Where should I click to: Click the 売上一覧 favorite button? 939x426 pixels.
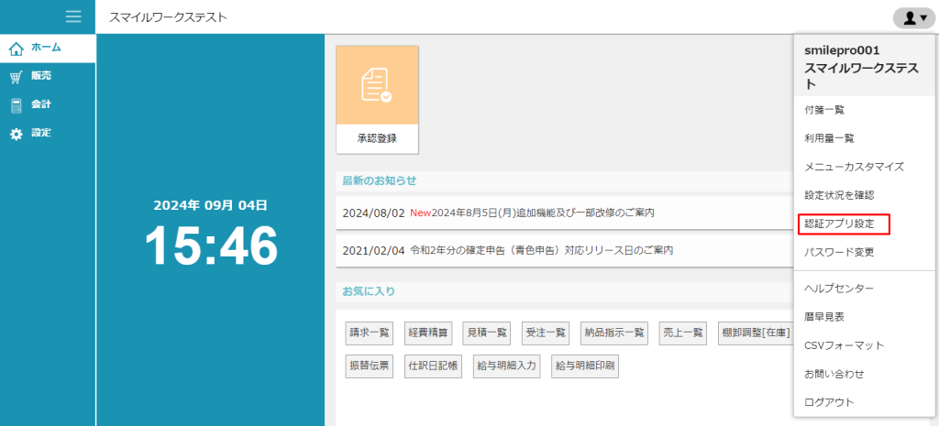point(683,333)
